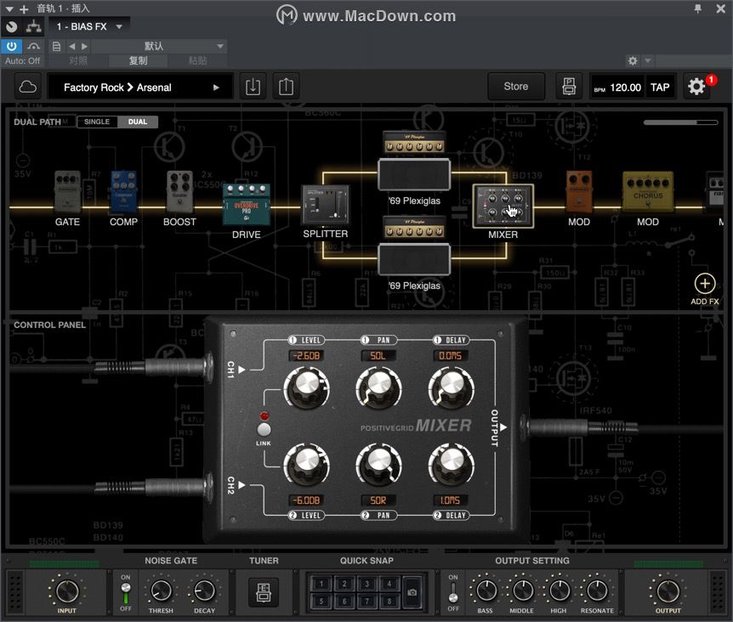Screen dimensions: 733x622
Task: Open the 默认 preset dropdown
Action: [158, 46]
